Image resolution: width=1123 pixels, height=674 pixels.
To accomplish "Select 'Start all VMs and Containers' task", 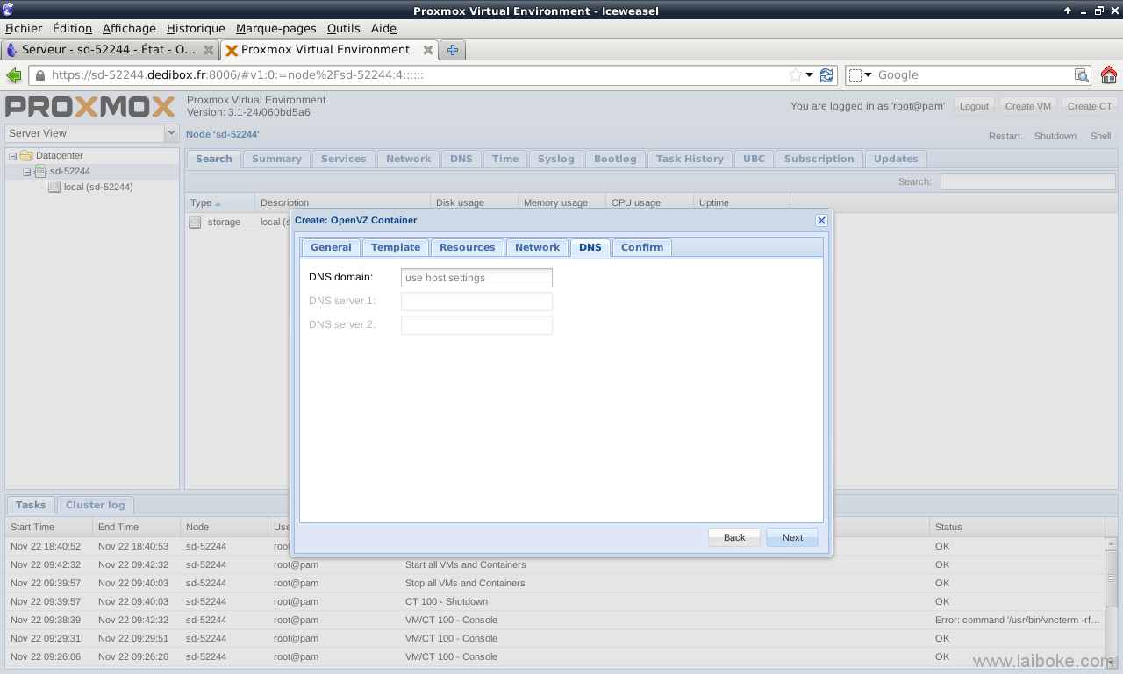I will click(x=554, y=564).
